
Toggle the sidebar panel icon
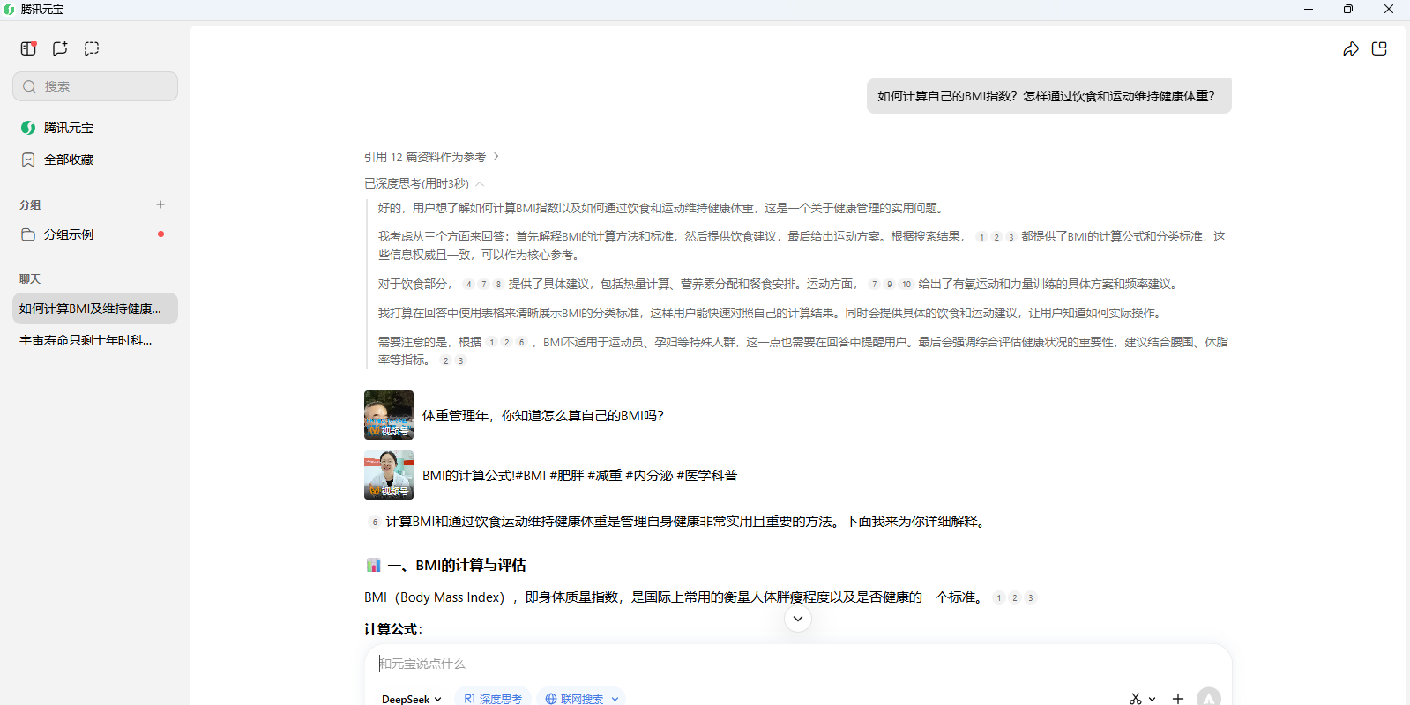coord(28,48)
